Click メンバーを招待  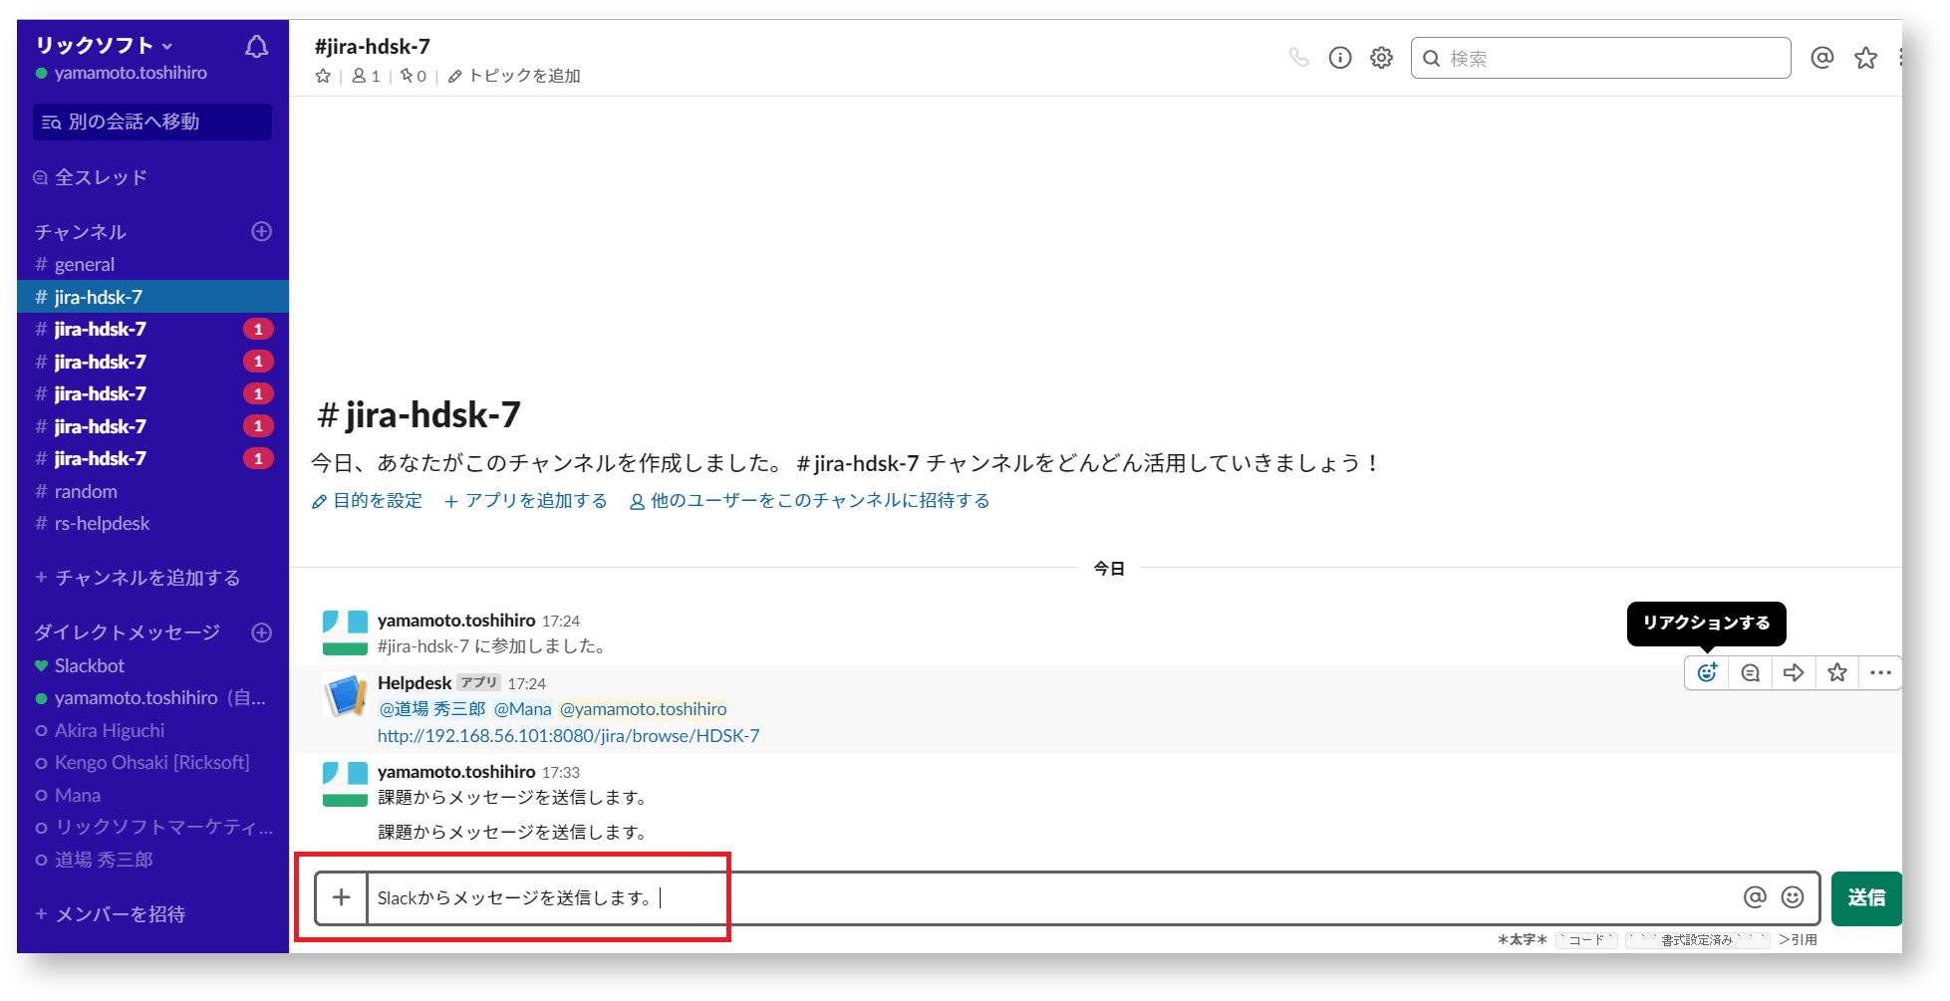[111, 914]
